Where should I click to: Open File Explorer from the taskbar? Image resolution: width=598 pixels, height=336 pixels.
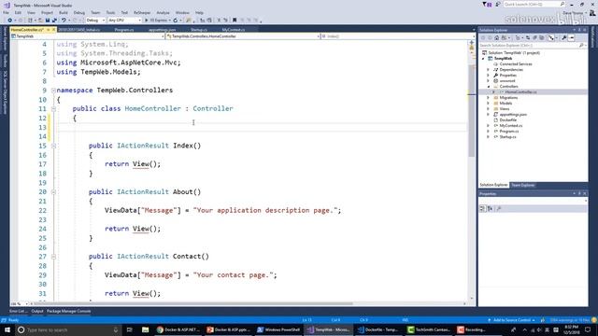click(146, 329)
